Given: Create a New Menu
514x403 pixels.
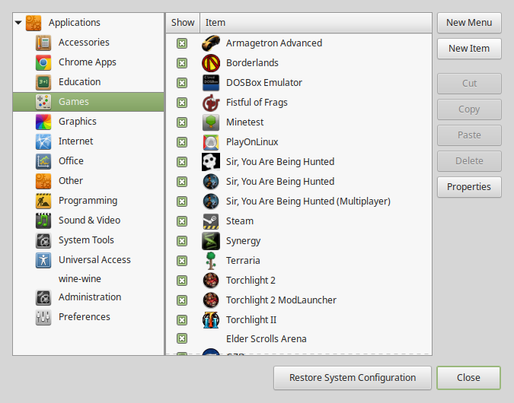Looking at the screenshot, I should point(469,23).
